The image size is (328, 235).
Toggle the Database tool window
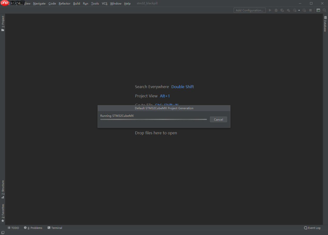tap(325, 24)
